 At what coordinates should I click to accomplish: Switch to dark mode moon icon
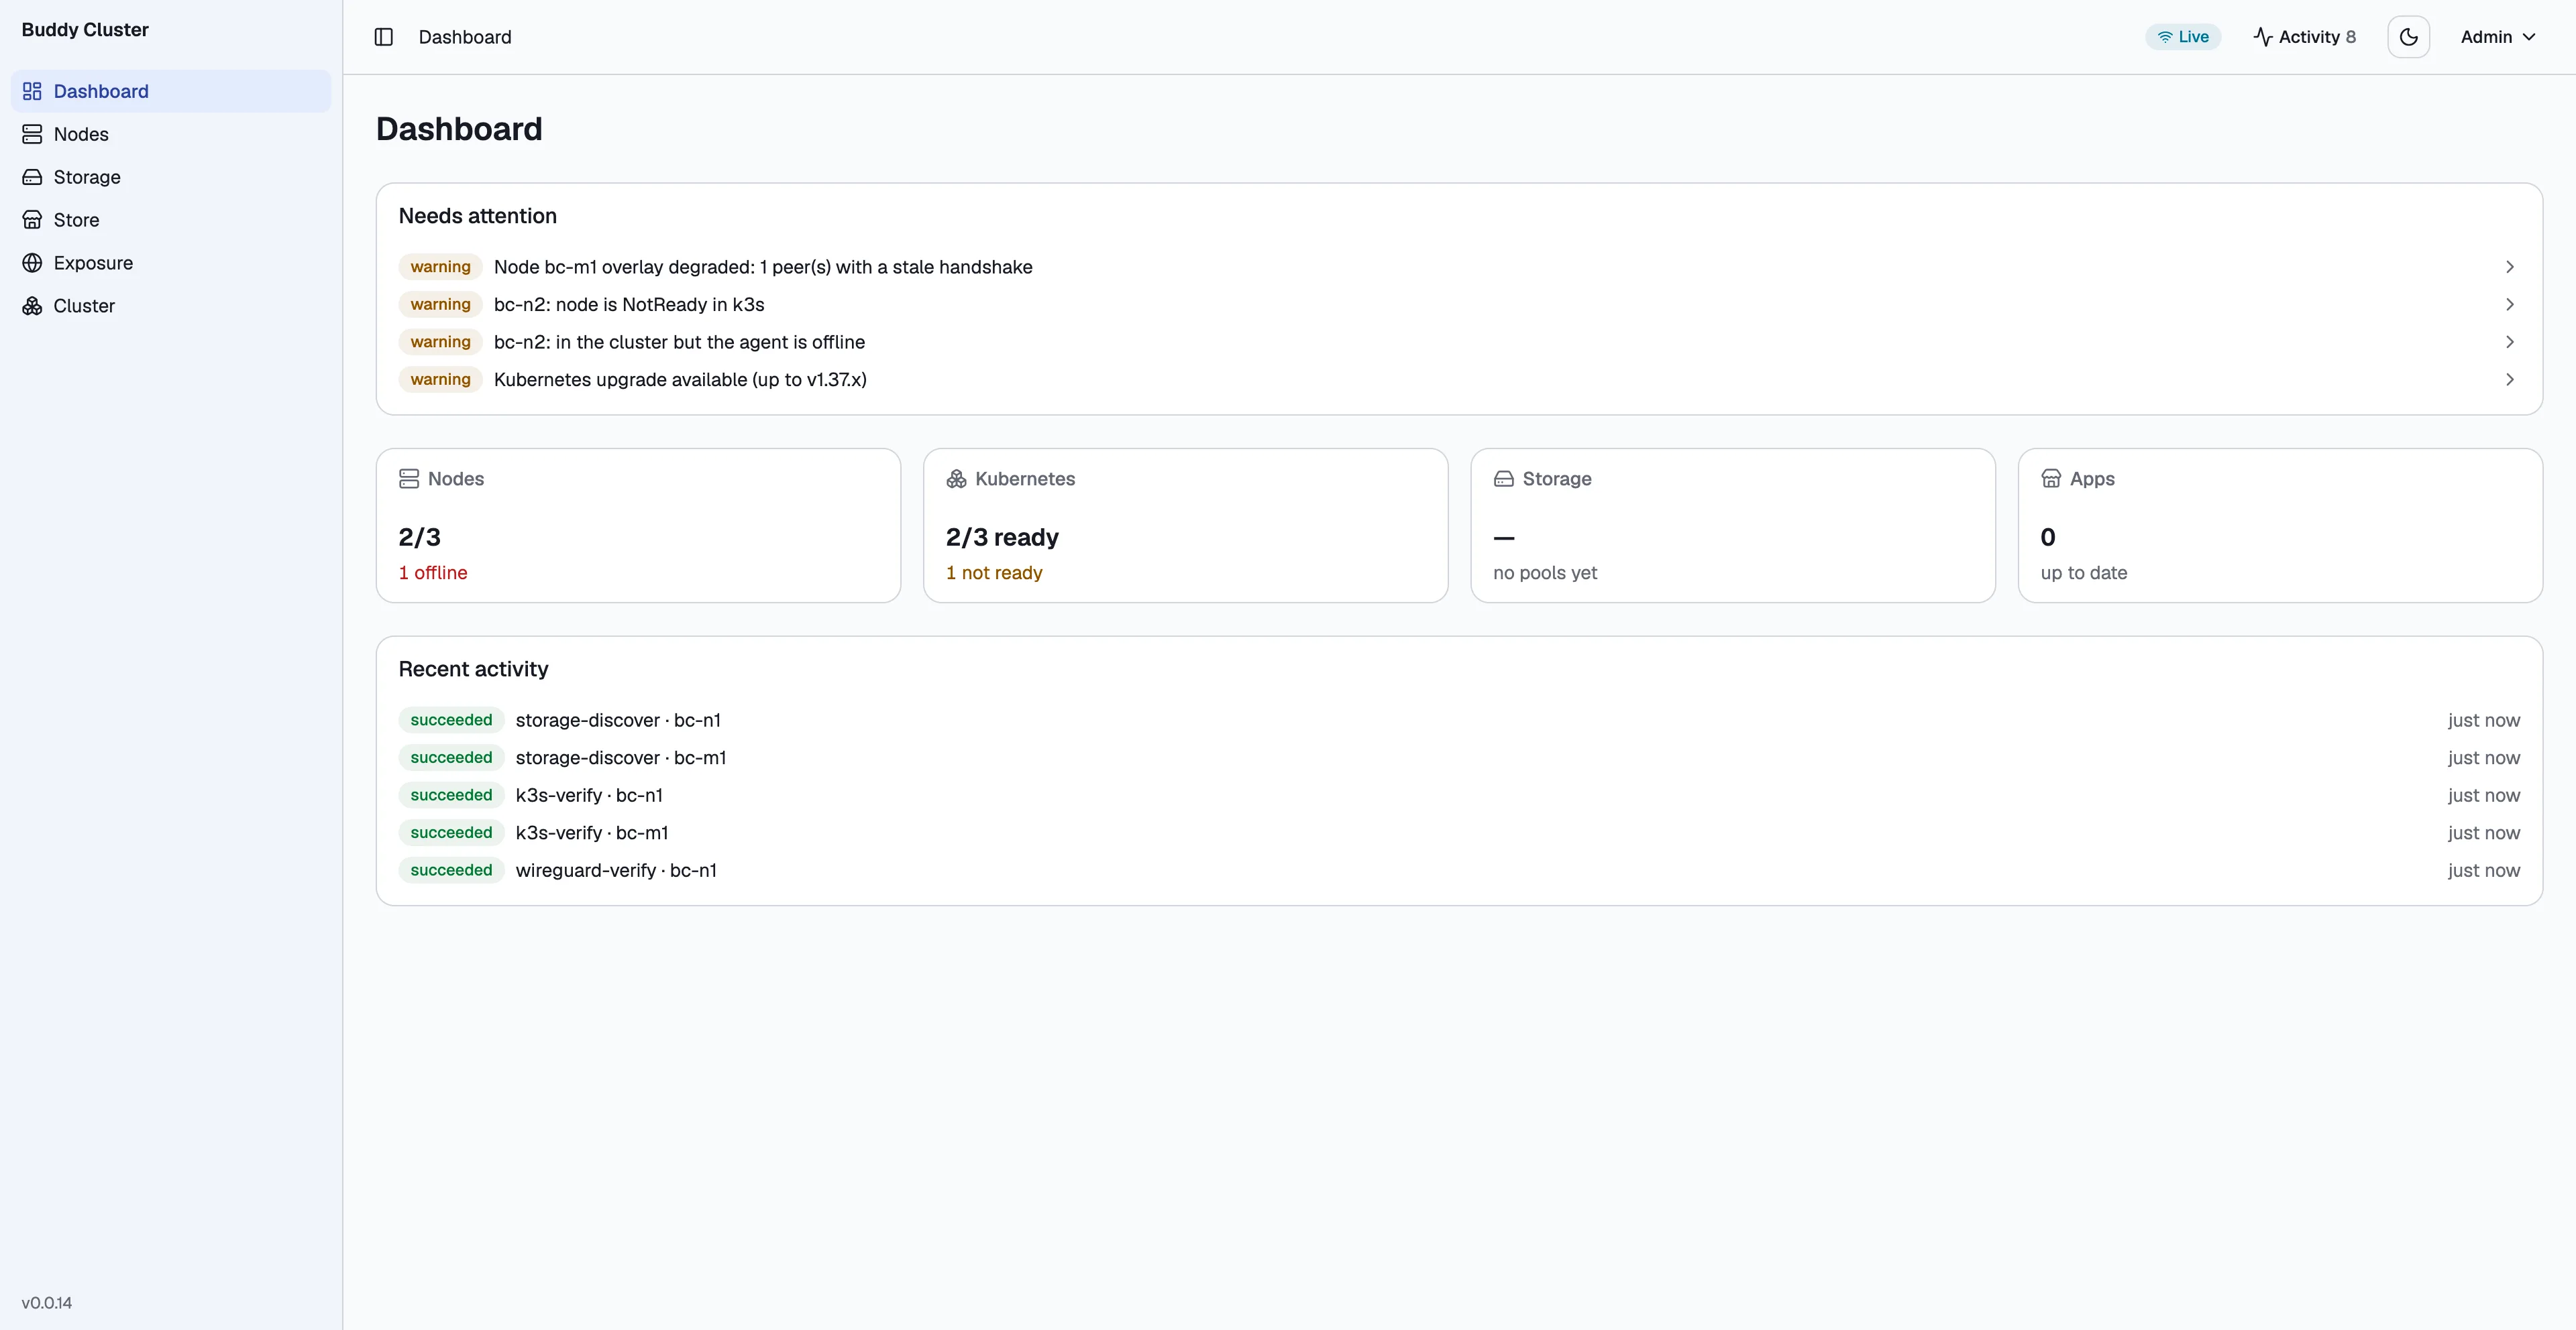[2408, 37]
